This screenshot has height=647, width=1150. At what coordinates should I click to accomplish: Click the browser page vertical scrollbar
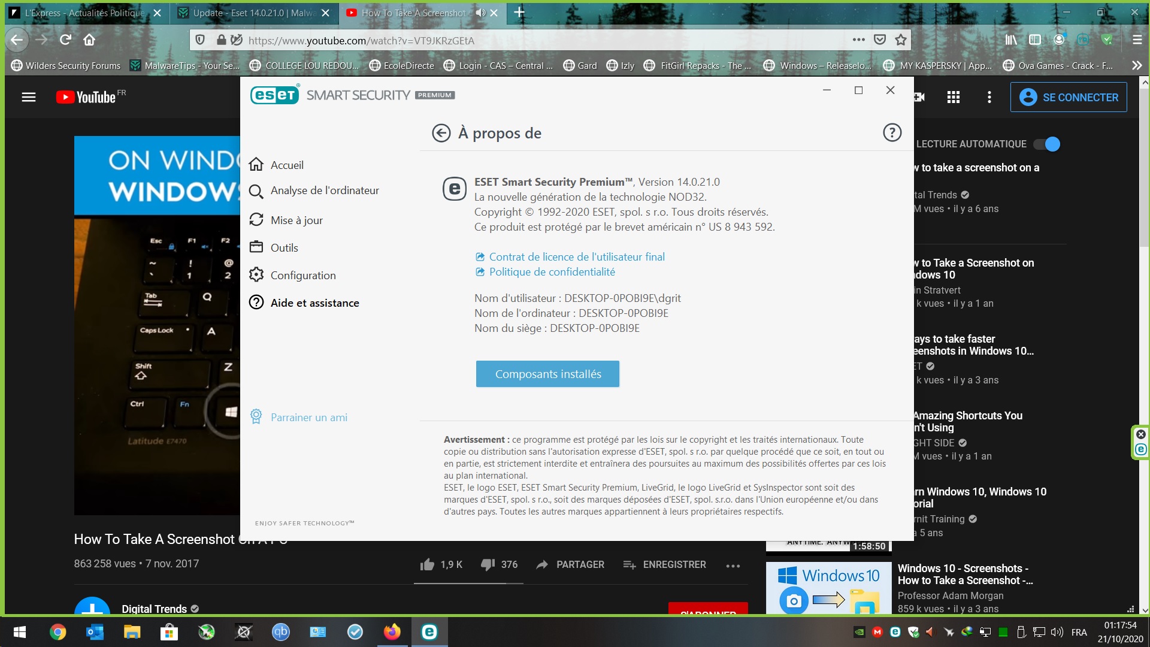point(1145,168)
